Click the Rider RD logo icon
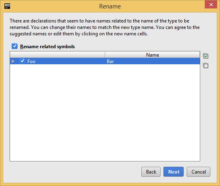This screenshot has height=186, width=220. (7, 6)
